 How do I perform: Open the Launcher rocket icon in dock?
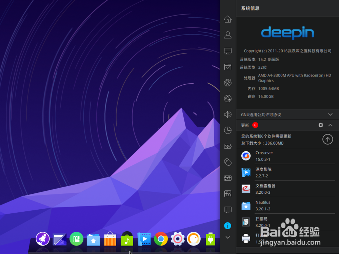(43, 239)
